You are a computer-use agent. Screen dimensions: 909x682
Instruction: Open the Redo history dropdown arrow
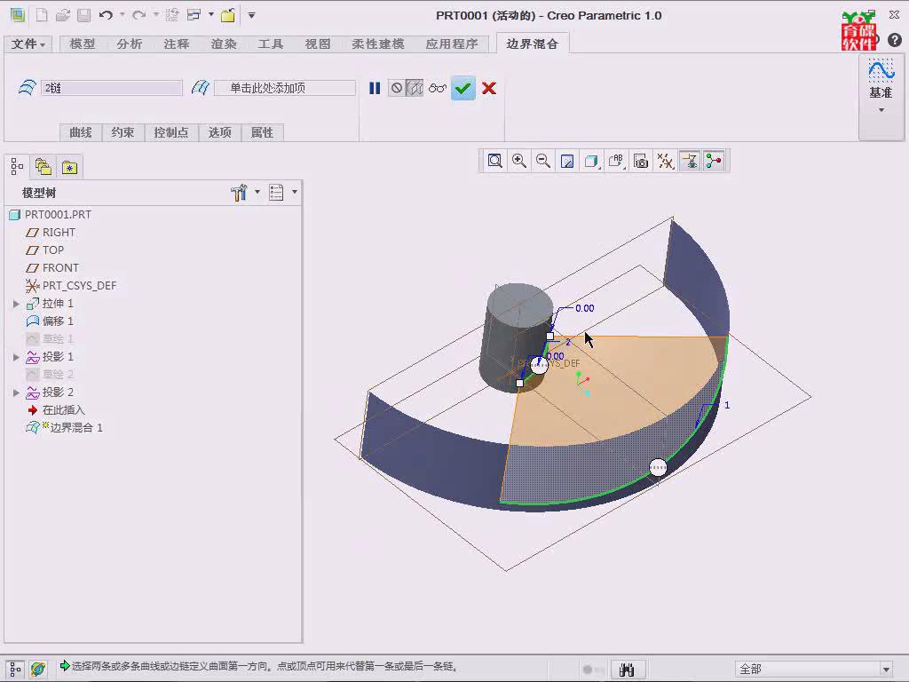coord(156,15)
